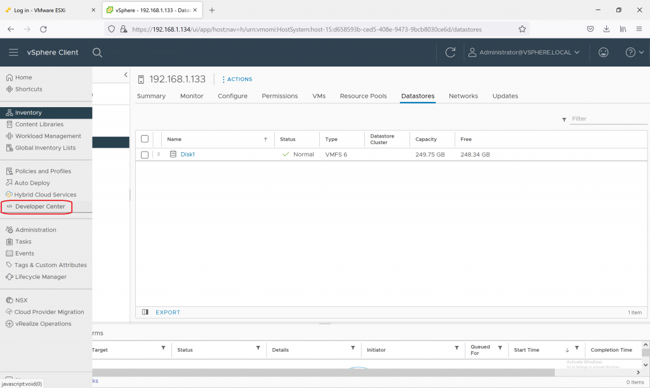Sort datastores by Capacity column
650x388 pixels.
(426, 139)
